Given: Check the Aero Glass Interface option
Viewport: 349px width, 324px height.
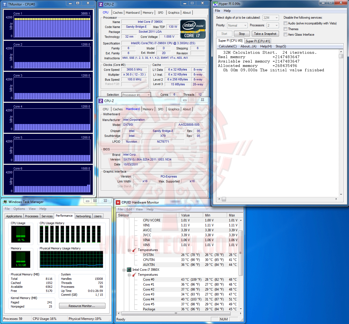Looking at the screenshot, I should click(285, 35).
